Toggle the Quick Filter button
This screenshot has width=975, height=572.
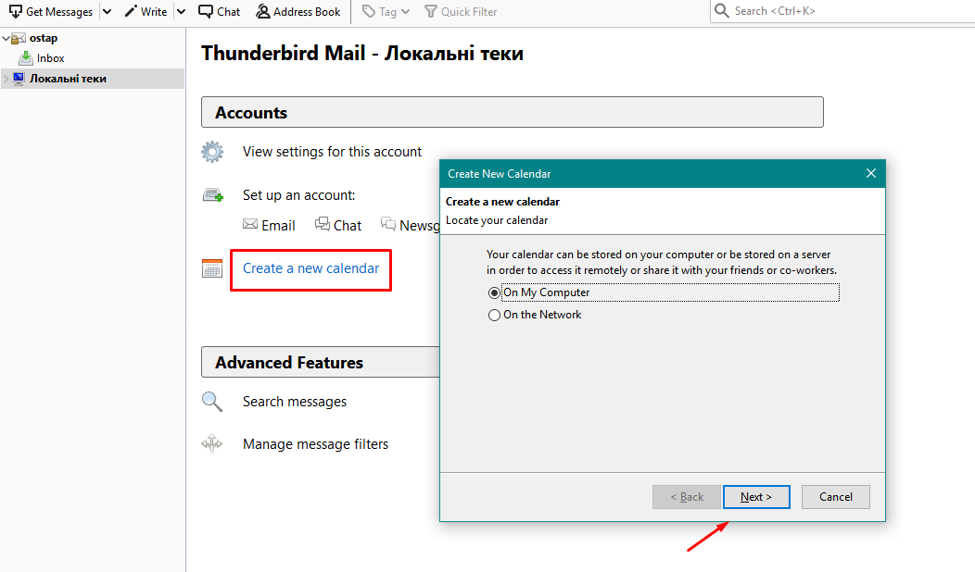(x=461, y=12)
